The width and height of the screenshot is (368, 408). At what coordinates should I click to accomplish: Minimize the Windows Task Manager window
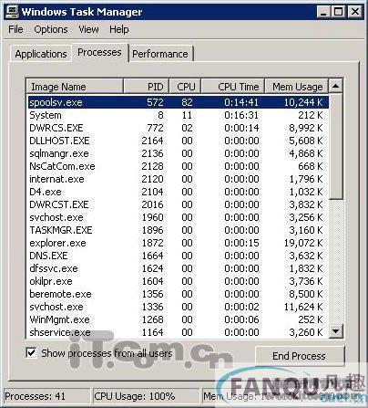[x=323, y=12]
